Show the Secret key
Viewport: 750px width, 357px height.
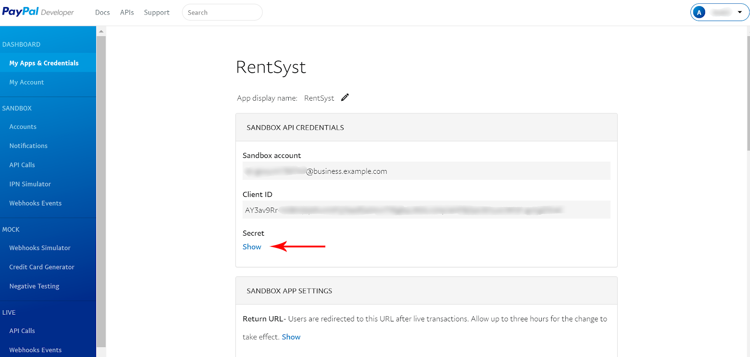[252, 247]
